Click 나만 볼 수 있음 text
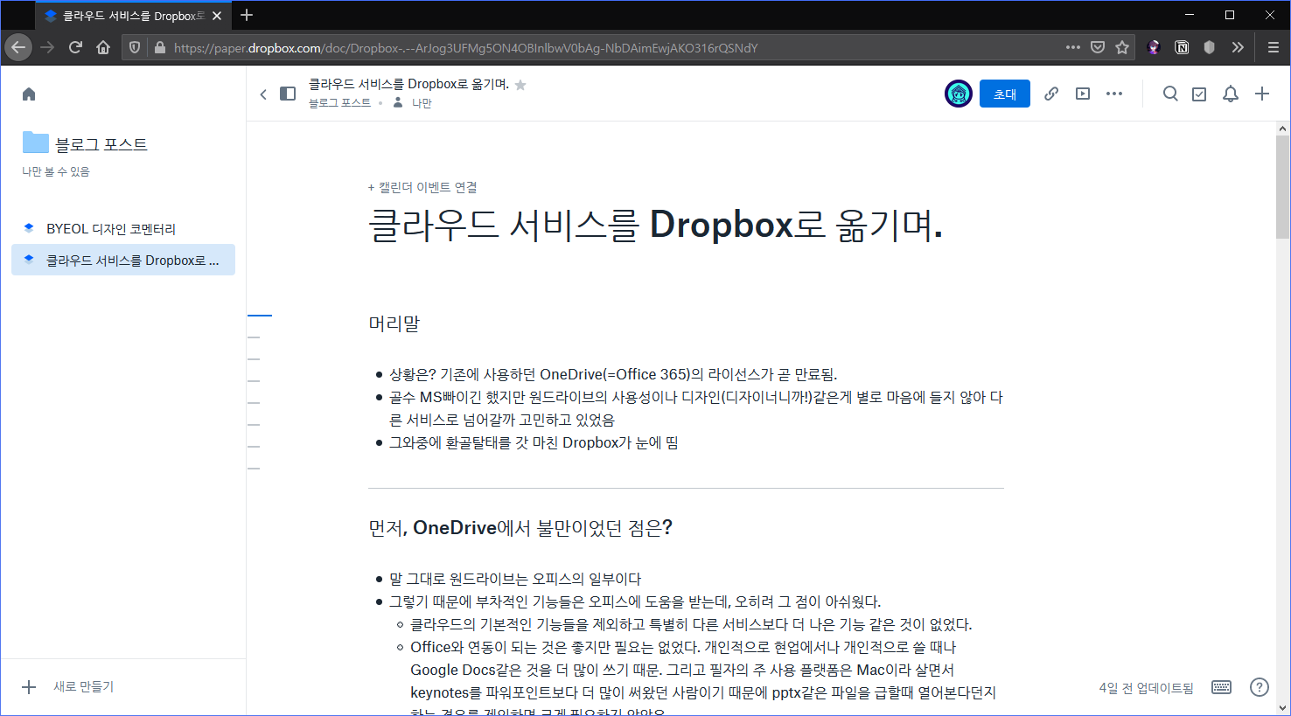This screenshot has width=1291, height=716. point(56,171)
